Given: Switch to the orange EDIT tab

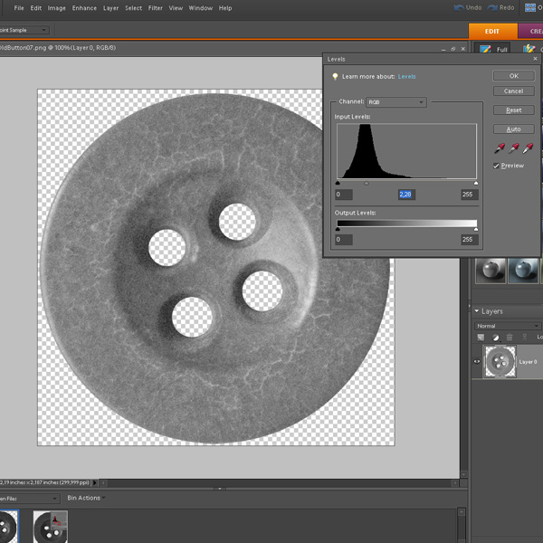Looking at the screenshot, I should tap(492, 31).
